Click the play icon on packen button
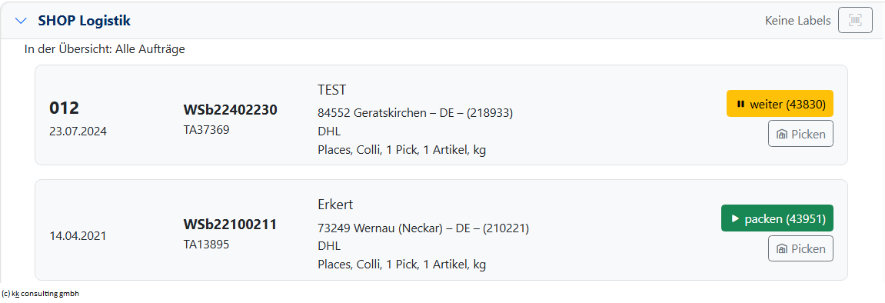885x303 pixels. pos(735,218)
